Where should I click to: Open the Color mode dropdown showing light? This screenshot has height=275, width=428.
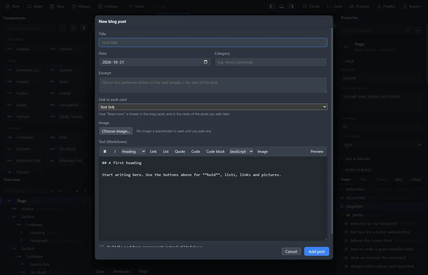tap(382, 145)
